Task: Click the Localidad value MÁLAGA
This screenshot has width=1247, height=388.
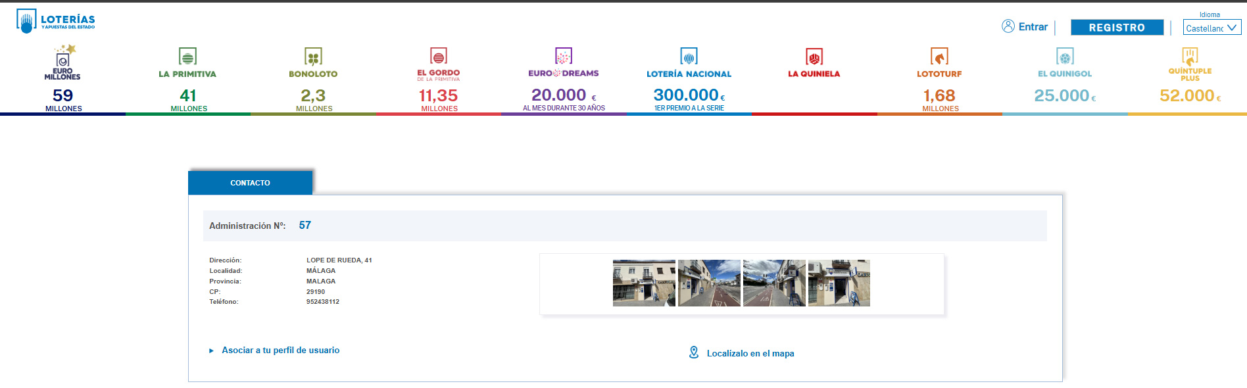Action: point(321,270)
